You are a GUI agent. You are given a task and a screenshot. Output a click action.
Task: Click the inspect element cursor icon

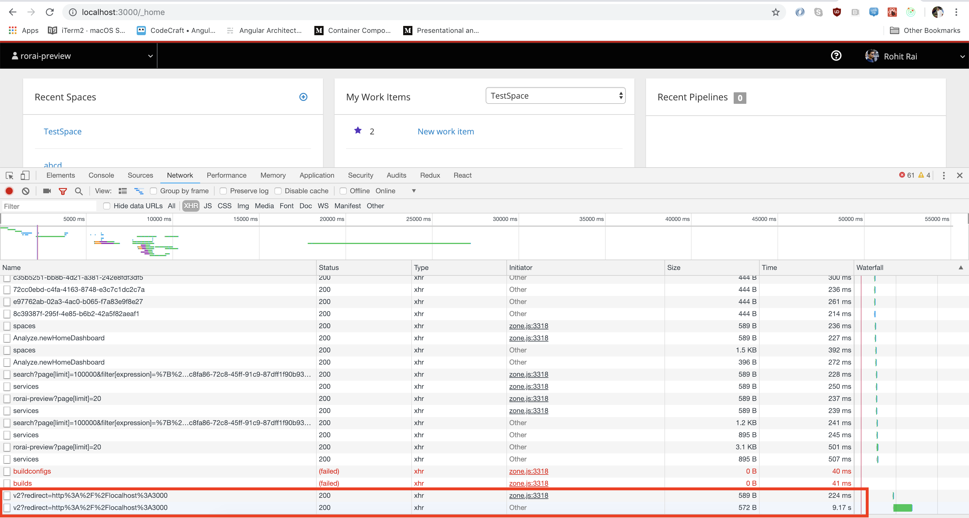pyautogui.click(x=9, y=175)
